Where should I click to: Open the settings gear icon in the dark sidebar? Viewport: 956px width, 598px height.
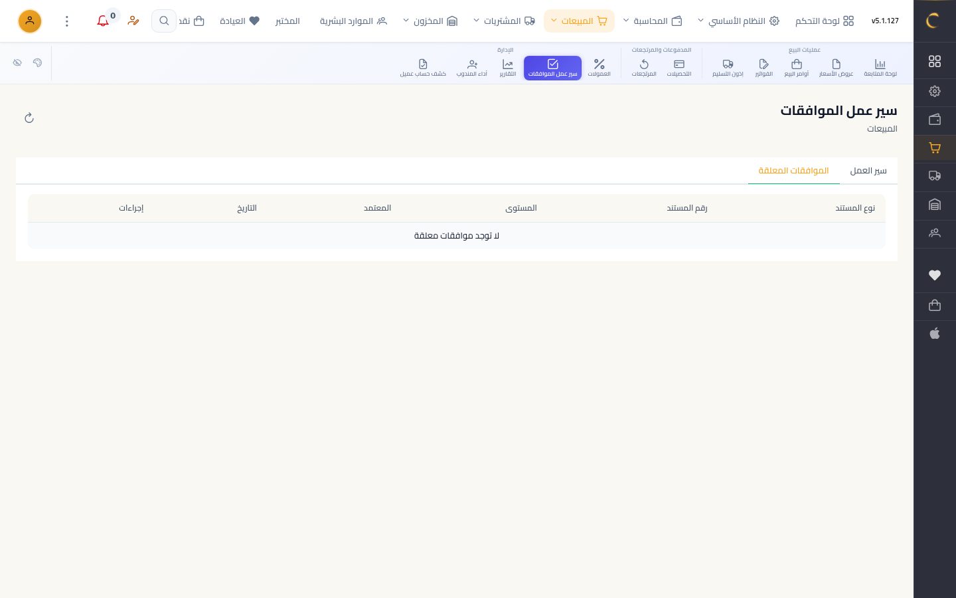pyautogui.click(x=935, y=91)
